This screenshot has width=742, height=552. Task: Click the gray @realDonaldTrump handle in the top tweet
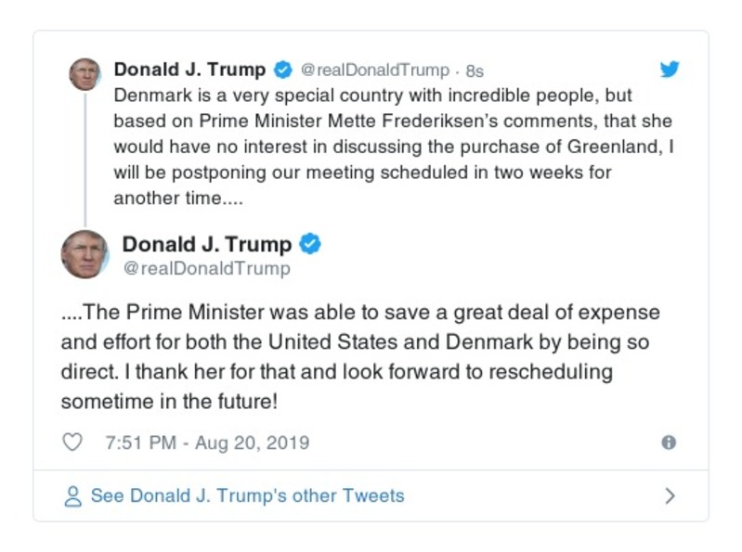coord(374,71)
